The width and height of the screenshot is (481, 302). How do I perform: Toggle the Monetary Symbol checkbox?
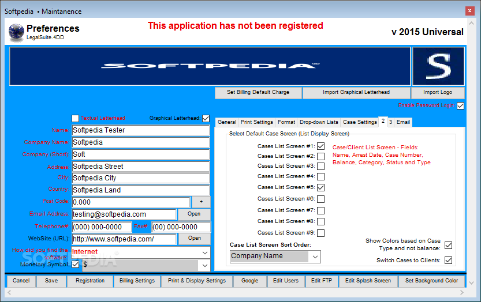coord(76,265)
